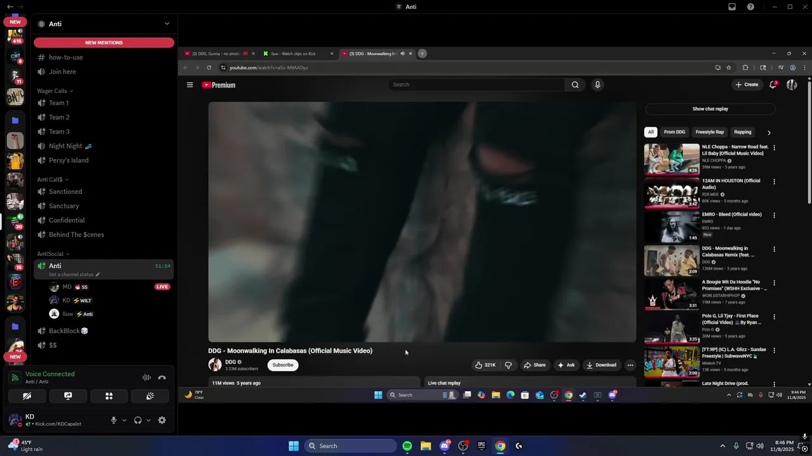Viewport: 812px width, 456px height.
Task: Open a new browser tab plus button
Action: coord(422,53)
